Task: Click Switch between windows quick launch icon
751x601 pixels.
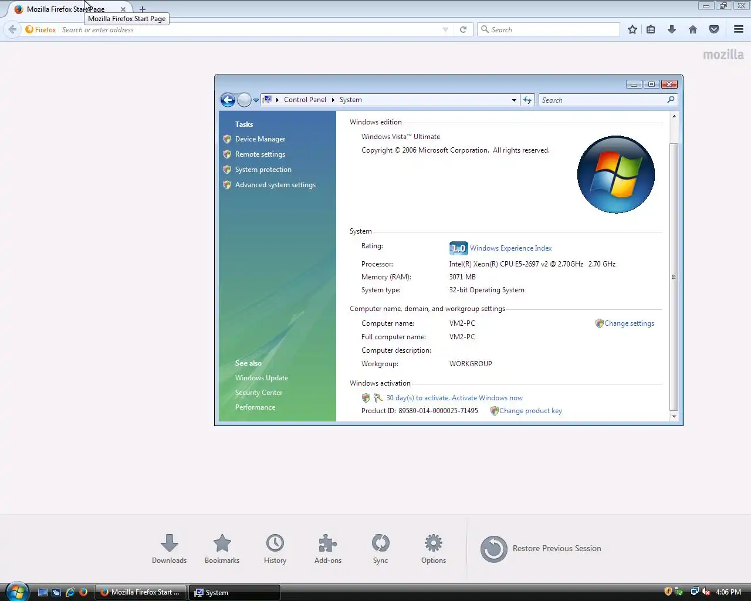Action: click(56, 592)
